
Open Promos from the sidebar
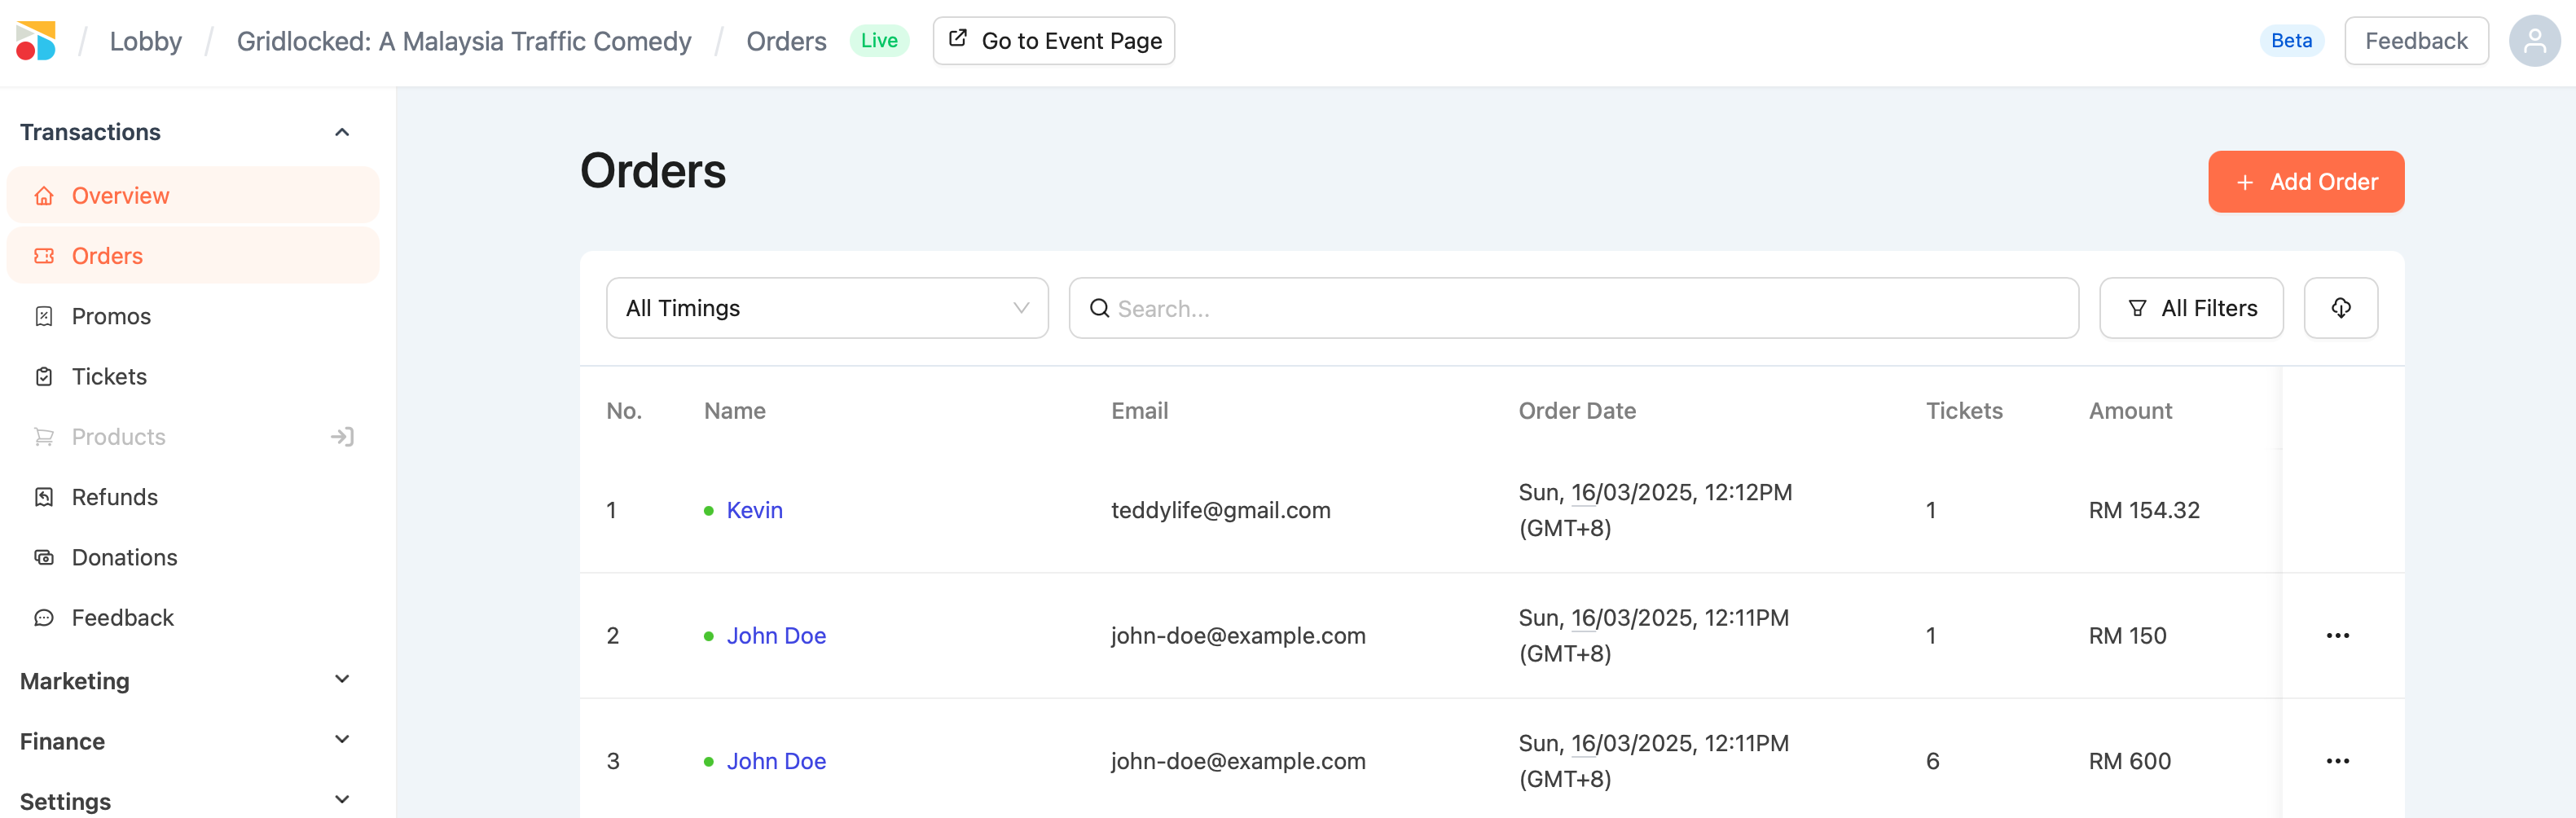tap(111, 317)
